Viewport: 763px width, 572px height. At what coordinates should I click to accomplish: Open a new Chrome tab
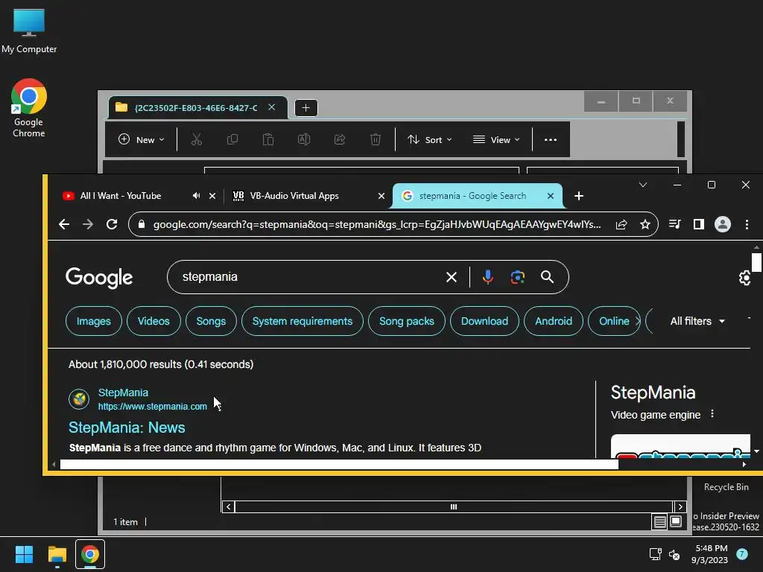(x=578, y=196)
